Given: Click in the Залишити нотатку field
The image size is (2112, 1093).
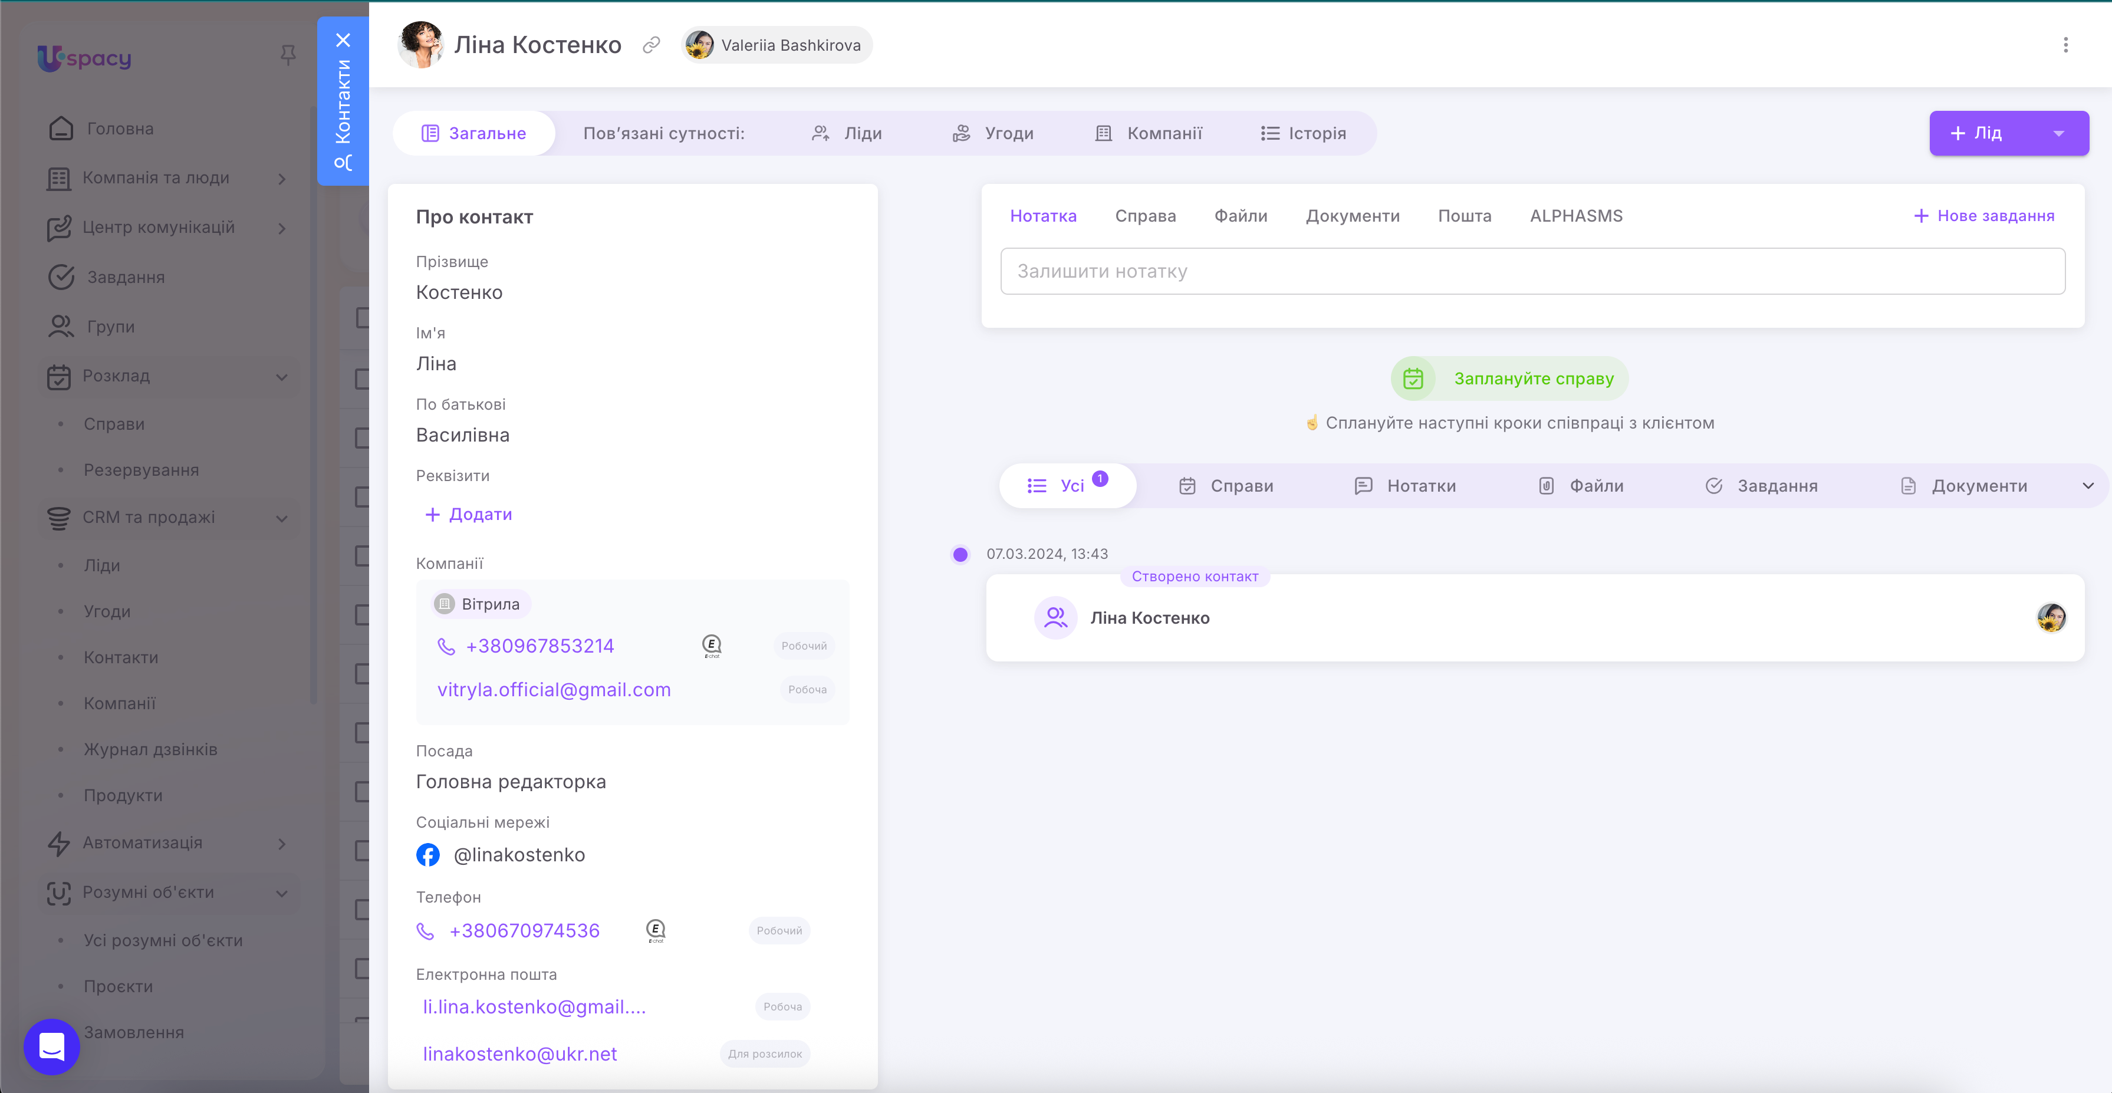Looking at the screenshot, I should coord(1532,271).
